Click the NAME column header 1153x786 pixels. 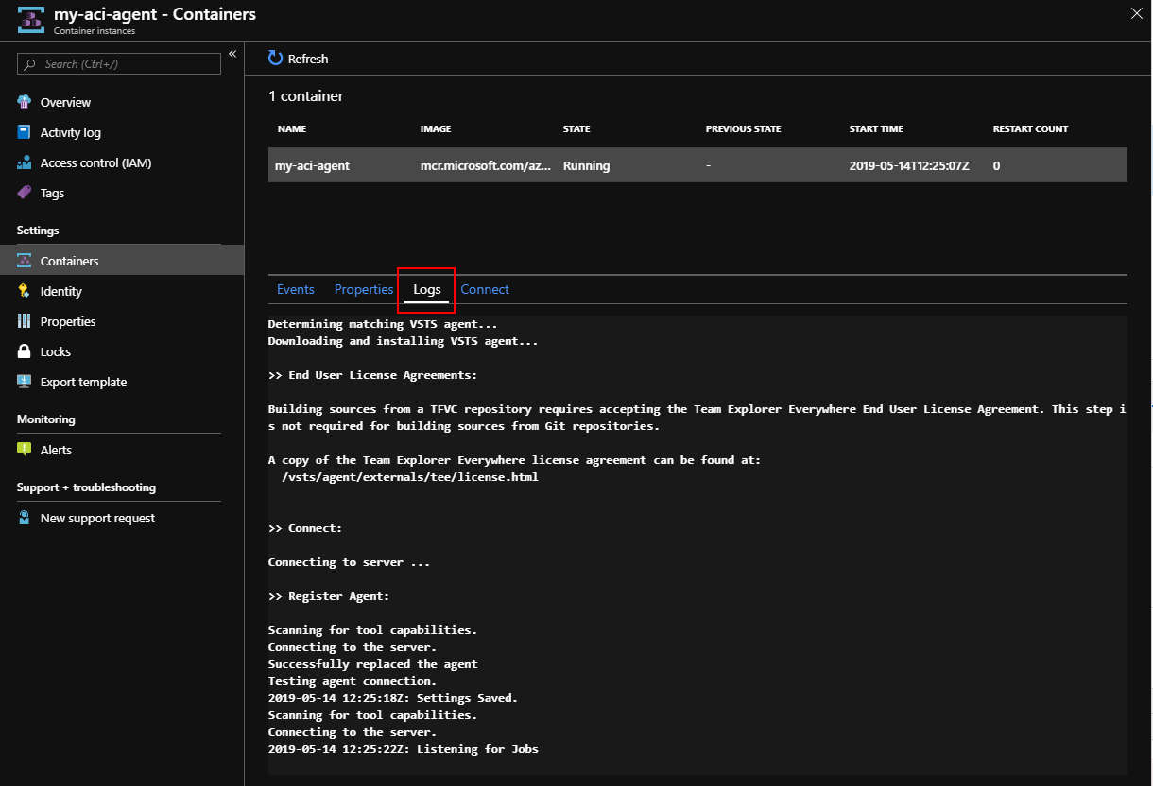click(292, 128)
